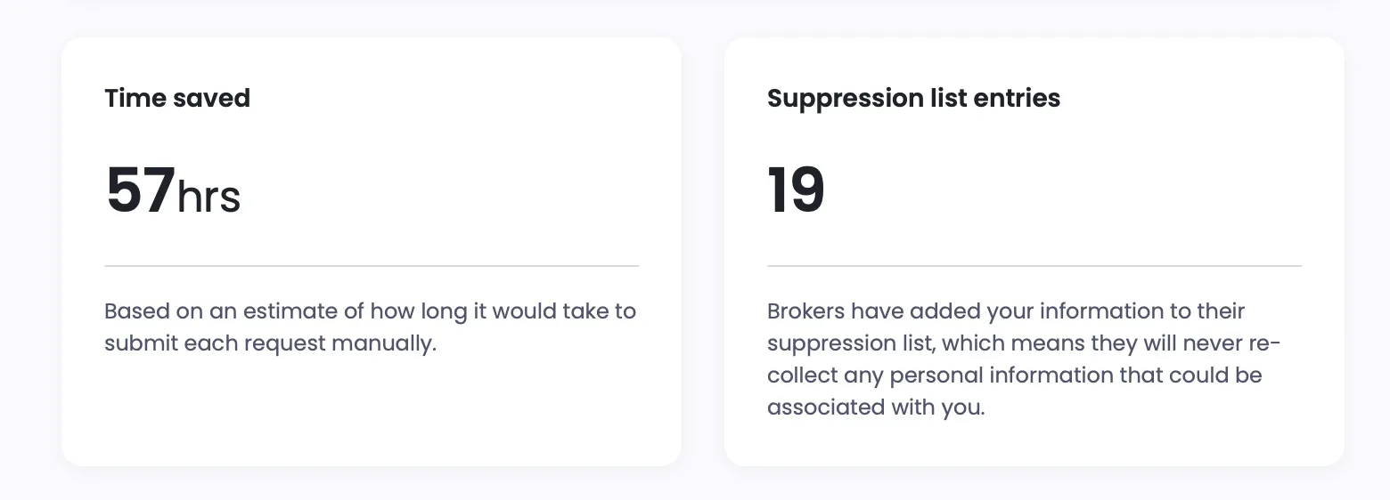1390x500 pixels.
Task: Click blank area right of the number 19
Action: tap(1069, 191)
